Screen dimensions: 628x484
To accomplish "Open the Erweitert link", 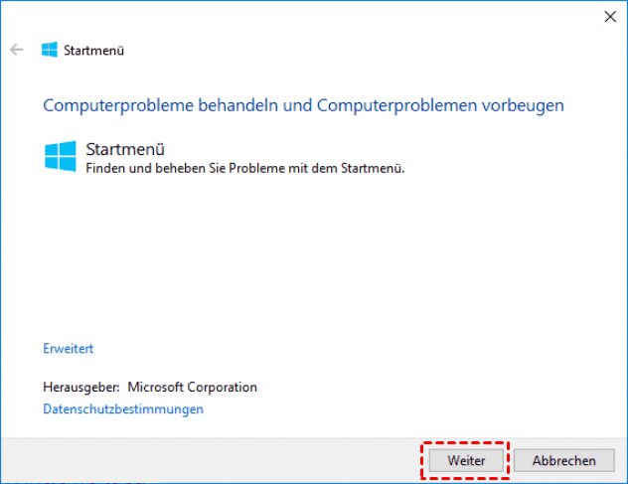I will 68,349.
